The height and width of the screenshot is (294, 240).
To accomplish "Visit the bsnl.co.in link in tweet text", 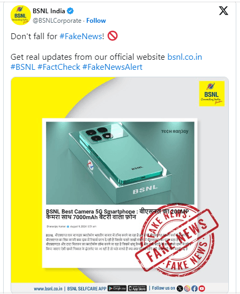I will click(184, 57).
